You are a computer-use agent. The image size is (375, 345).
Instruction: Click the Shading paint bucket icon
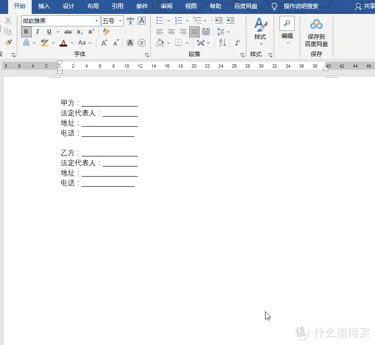tap(160, 43)
